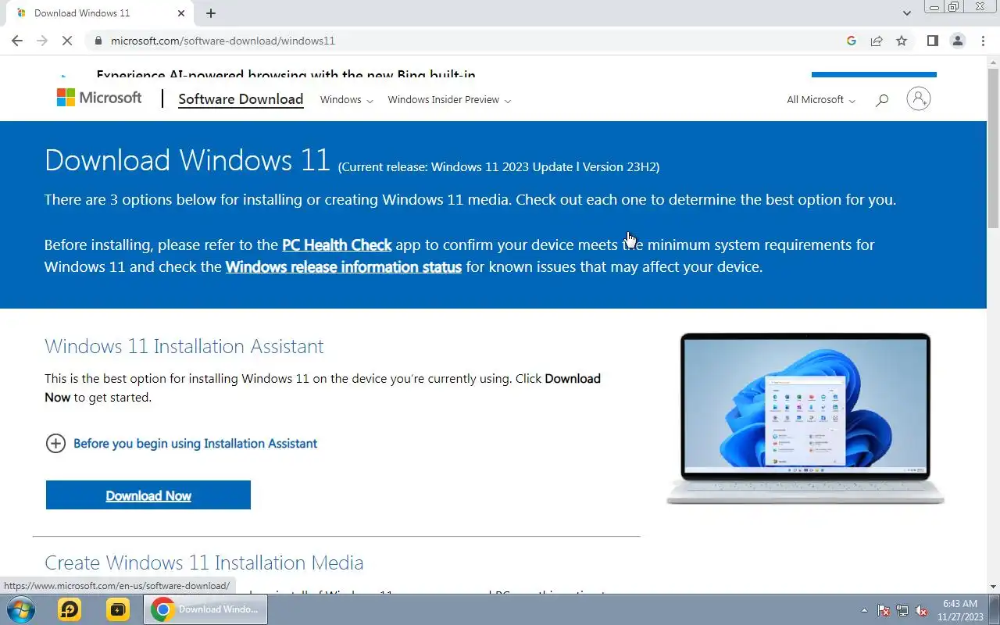Click the muted volume tray icon
Image resolution: width=1000 pixels, height=625 pixels.
(x=921, y=610)
